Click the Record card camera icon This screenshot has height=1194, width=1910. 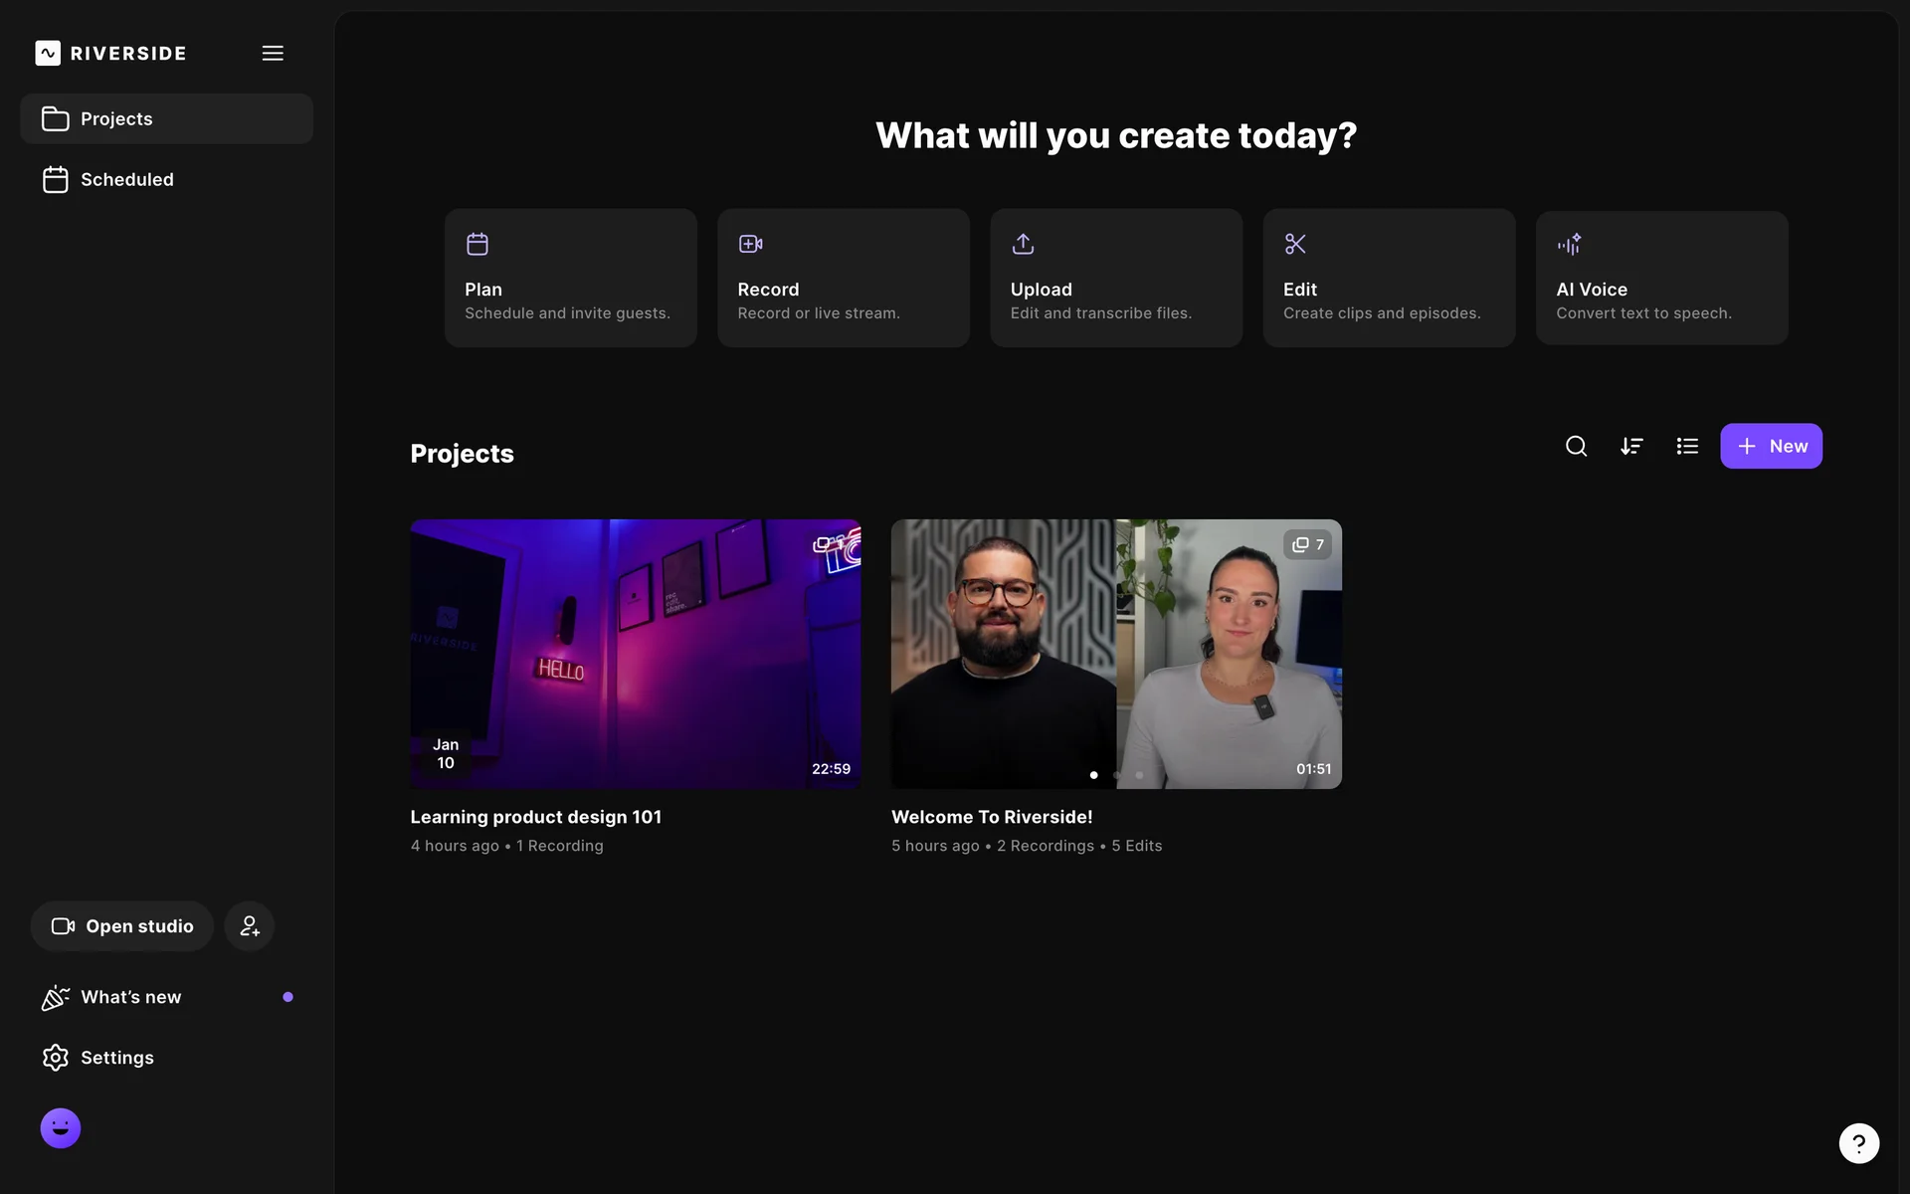pyautogui.click(x=750, y=244)
